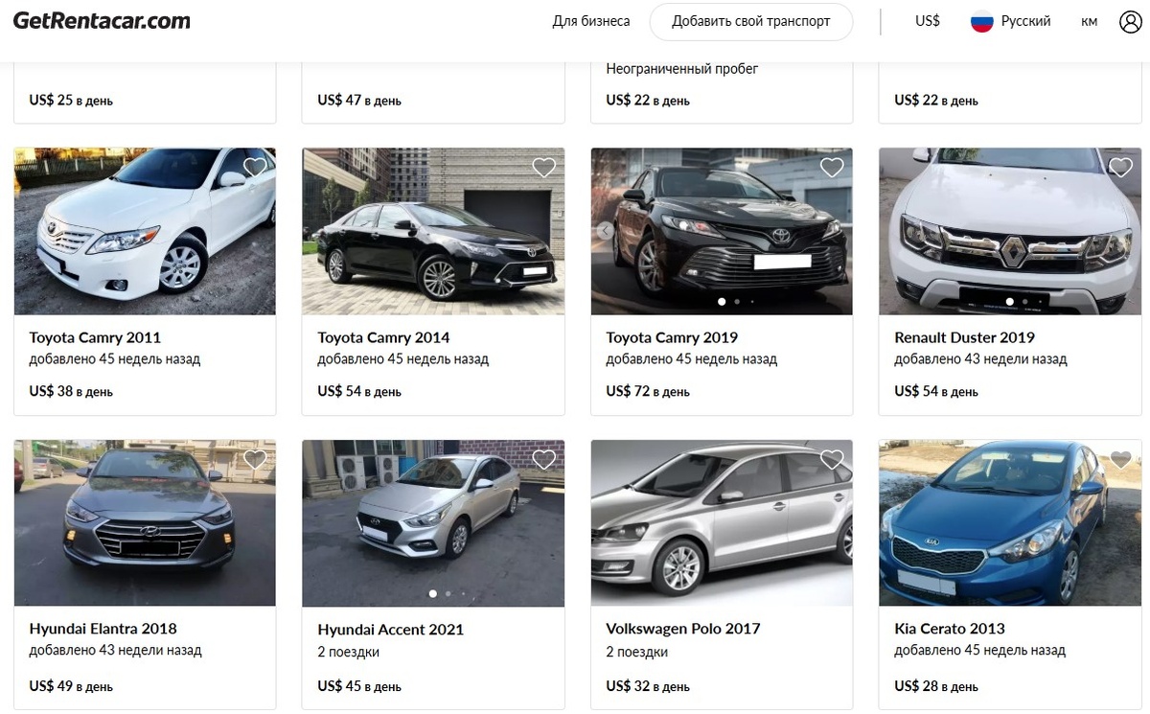Toggle favorite on Hyundai Elantra 2018
1150x714 pixels.
click(254, 458)
